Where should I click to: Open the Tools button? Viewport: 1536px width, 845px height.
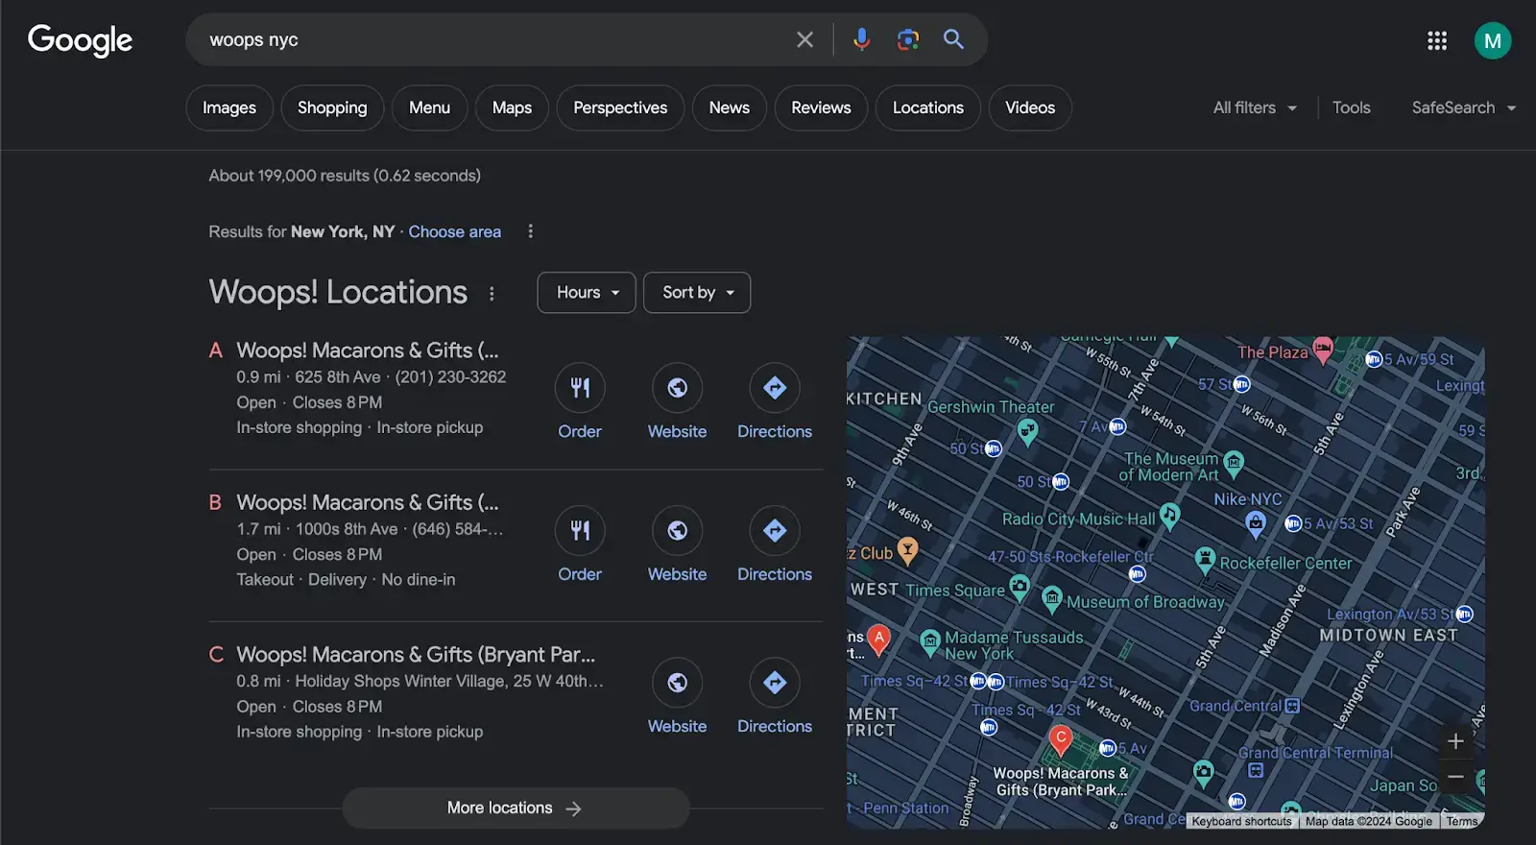pos(1351,108)
